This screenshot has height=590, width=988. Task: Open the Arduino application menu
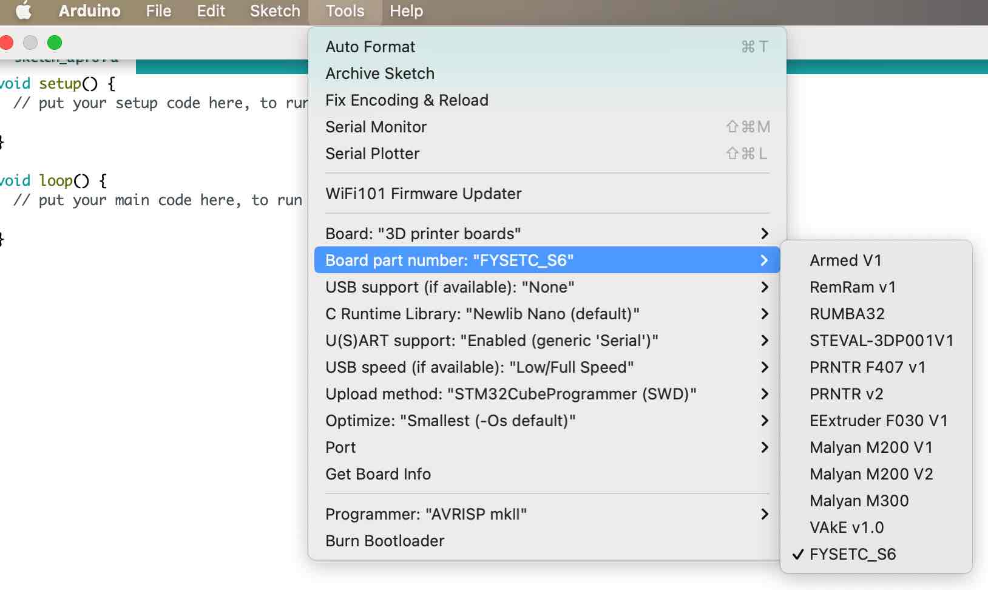(89, 11)
